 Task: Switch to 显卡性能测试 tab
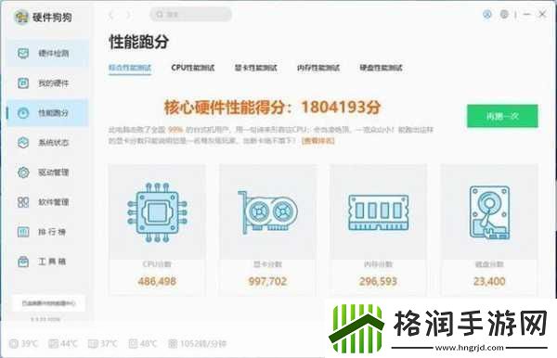pyautogui.click(x=256, y=68)
